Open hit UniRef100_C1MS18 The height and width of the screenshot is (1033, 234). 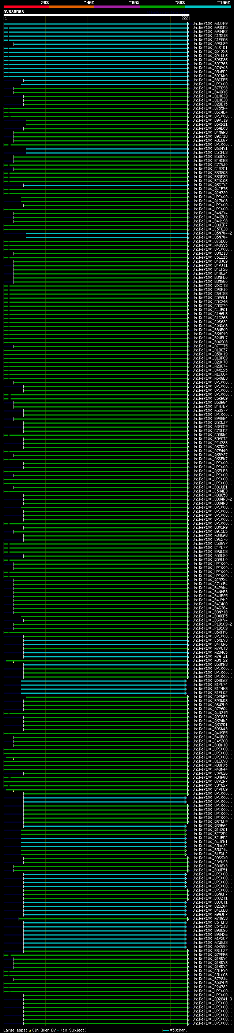coord(210,36)
